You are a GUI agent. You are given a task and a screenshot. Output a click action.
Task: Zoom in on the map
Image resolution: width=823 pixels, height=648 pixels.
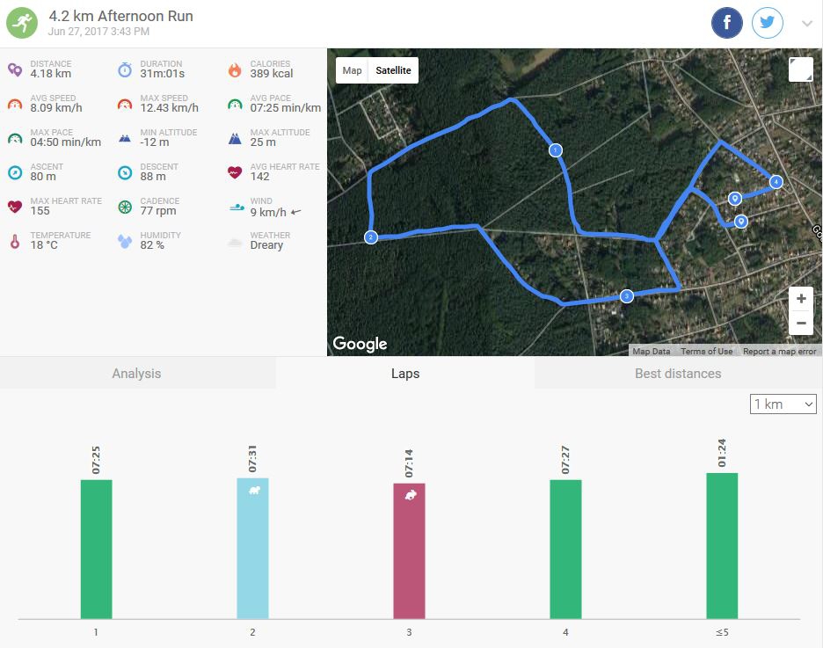tap(800, 299)
